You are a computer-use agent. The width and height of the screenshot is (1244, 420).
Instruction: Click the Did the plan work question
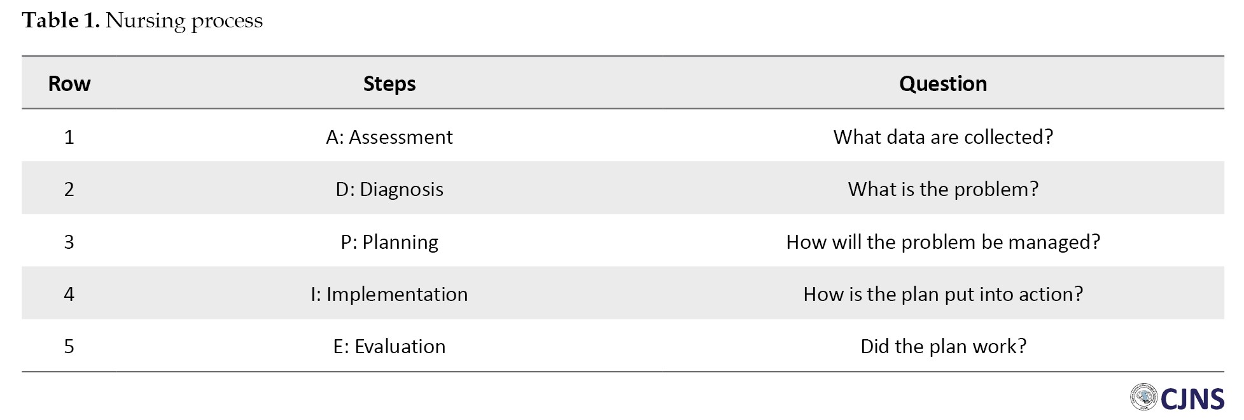point(943,346)
